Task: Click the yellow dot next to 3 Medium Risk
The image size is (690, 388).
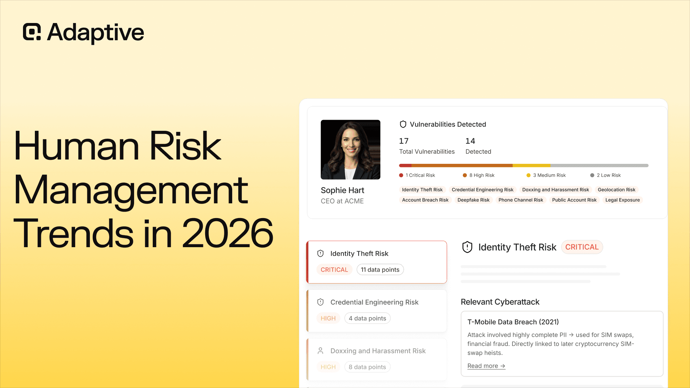Action: (529, 175)
